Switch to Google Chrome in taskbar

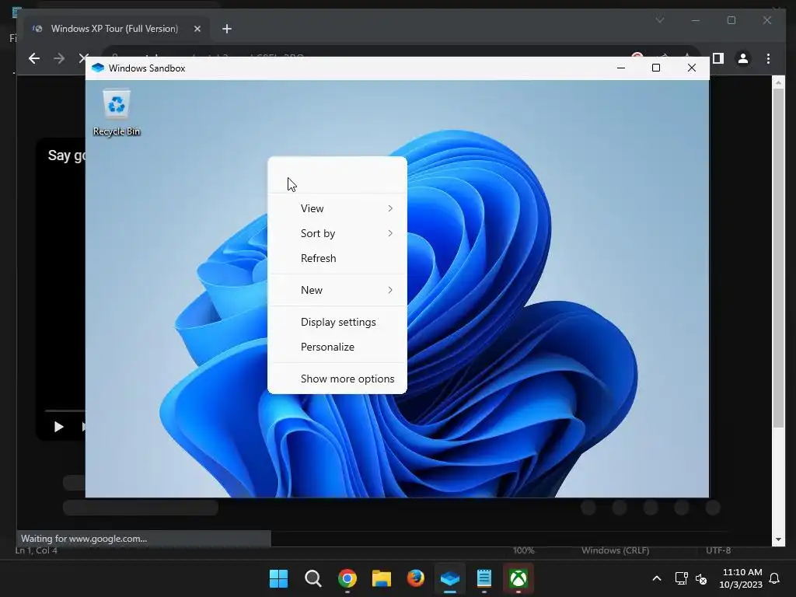(x=347, y=578)
